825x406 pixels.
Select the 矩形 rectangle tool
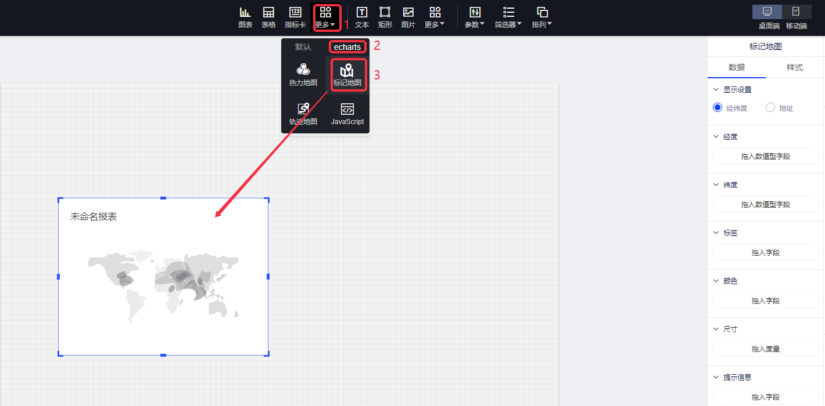click(x=385, y=17)
